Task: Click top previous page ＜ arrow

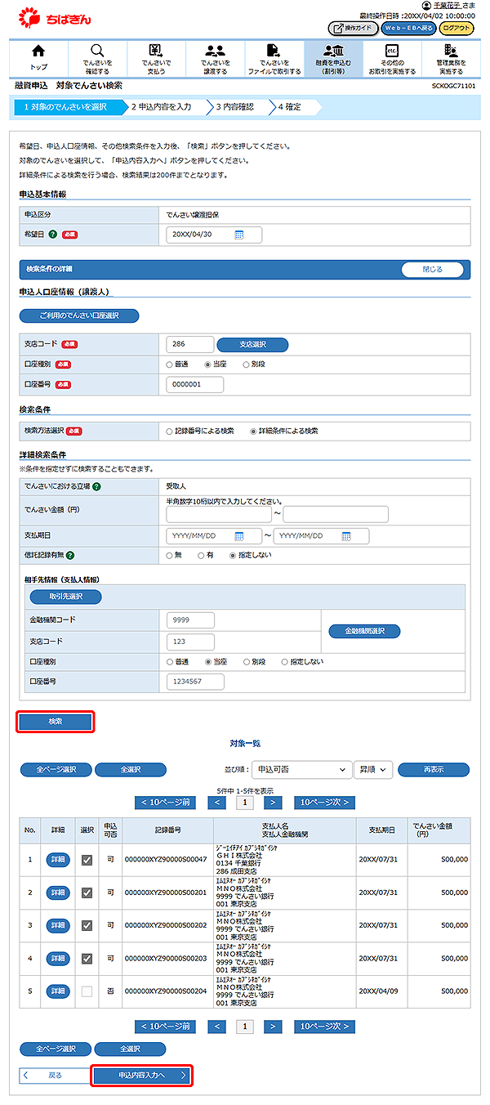Action: pos(217,803)
